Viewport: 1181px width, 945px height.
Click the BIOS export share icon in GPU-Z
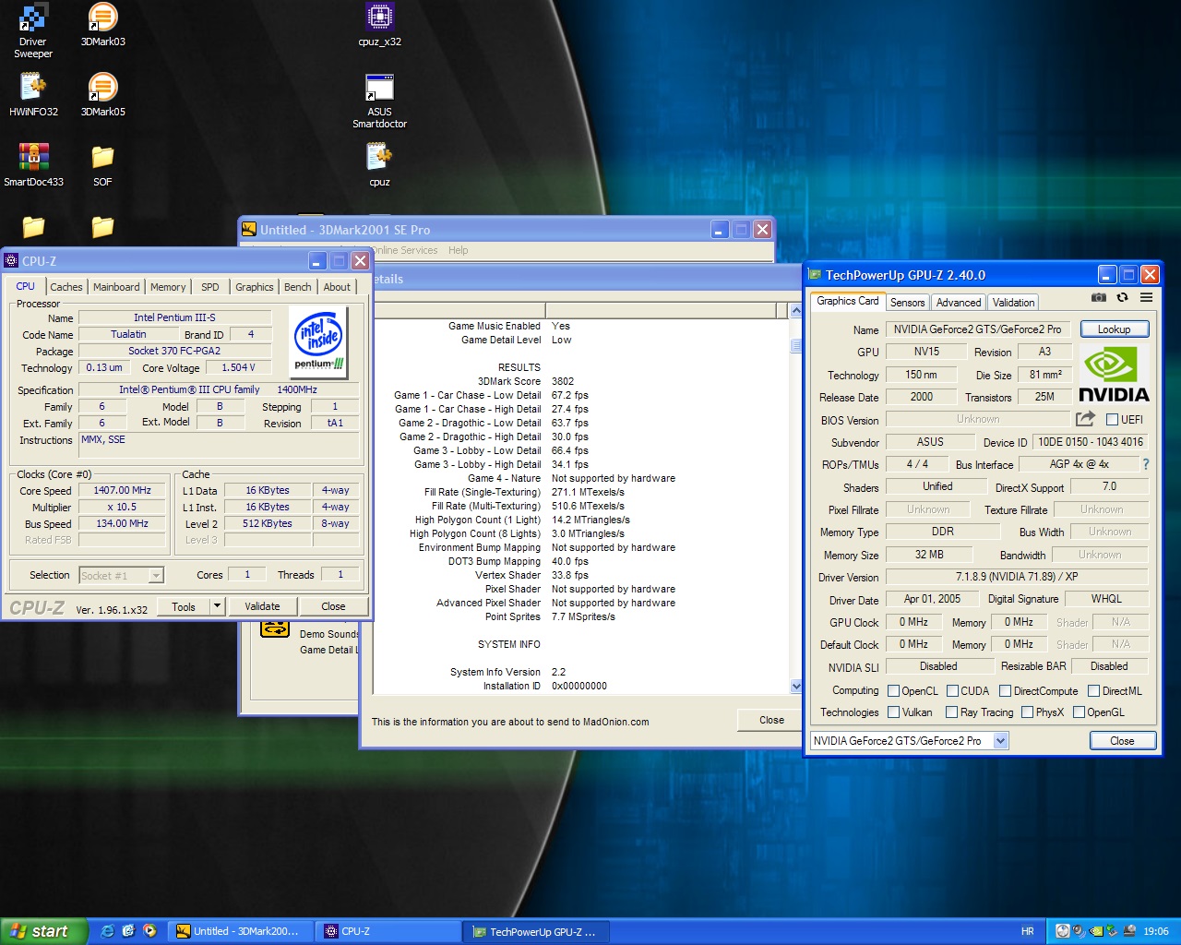pos(1085,418)
